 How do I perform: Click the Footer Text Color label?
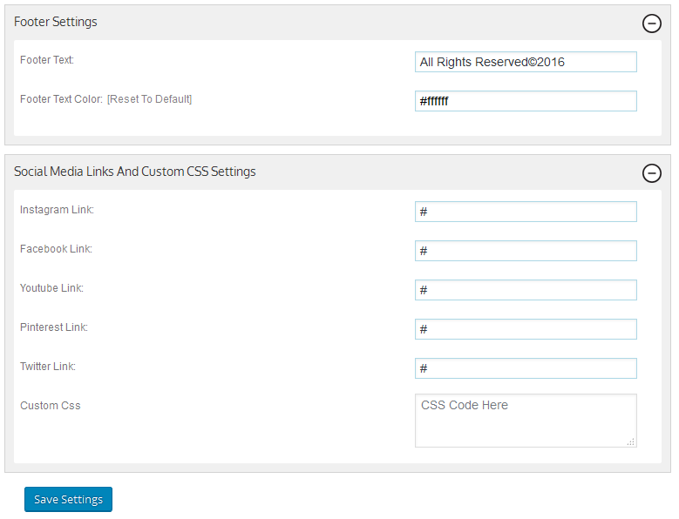click(x=61, y=99)
